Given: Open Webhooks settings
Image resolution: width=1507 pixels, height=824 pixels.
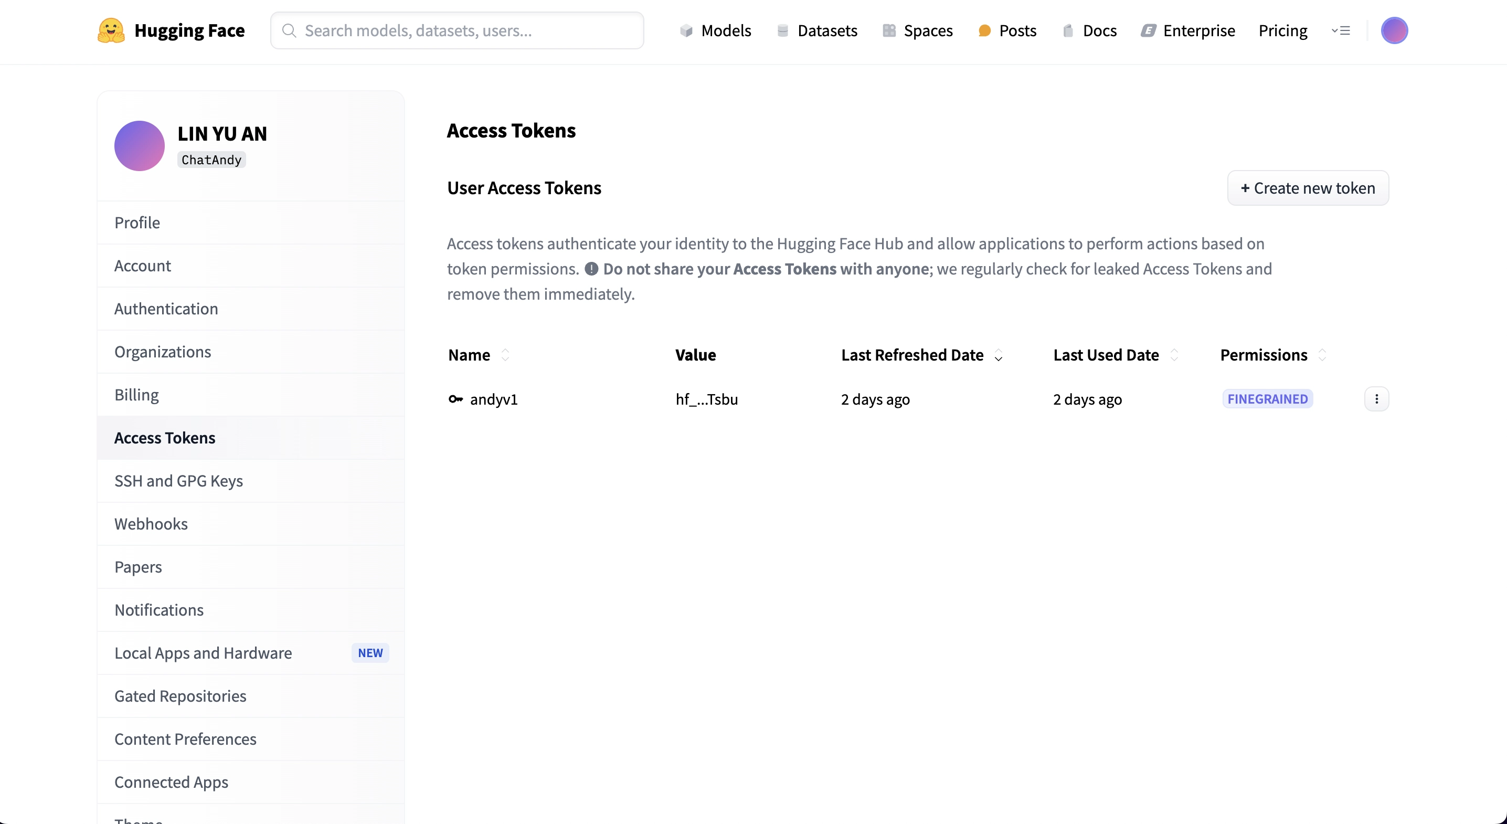Looking at the screenshot, I should tap(251, 524).
